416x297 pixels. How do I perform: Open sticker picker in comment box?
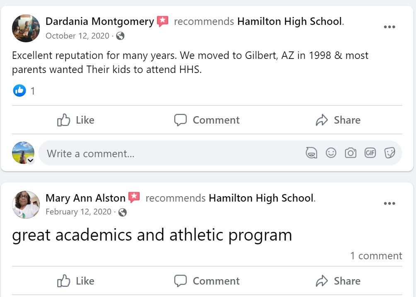[389, 153]
